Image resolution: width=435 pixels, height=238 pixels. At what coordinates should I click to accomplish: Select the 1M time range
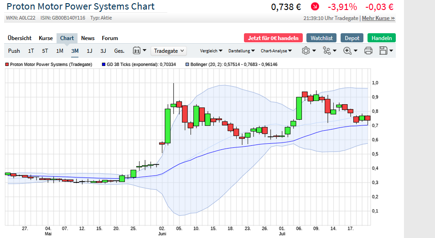tap(60, 51)
